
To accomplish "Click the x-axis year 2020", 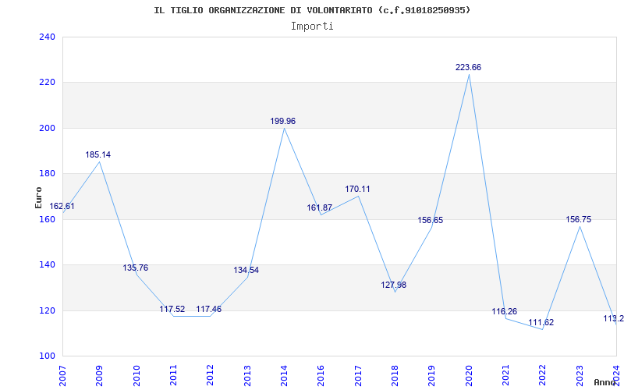I will (469, 375).
